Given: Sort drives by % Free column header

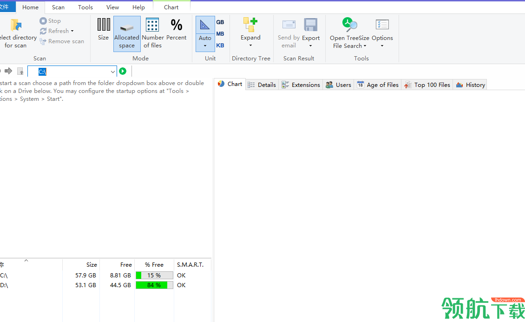Looking at the screenshot, I should [154, 264].
